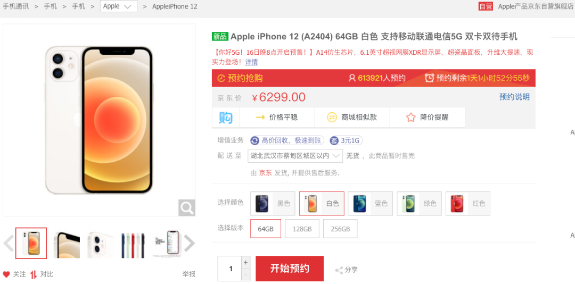Choose the 64GB version
The width and height of the screenshot is (575, 284).
point(266,229)
